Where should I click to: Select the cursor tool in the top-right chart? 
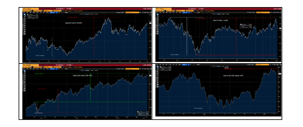158,14
